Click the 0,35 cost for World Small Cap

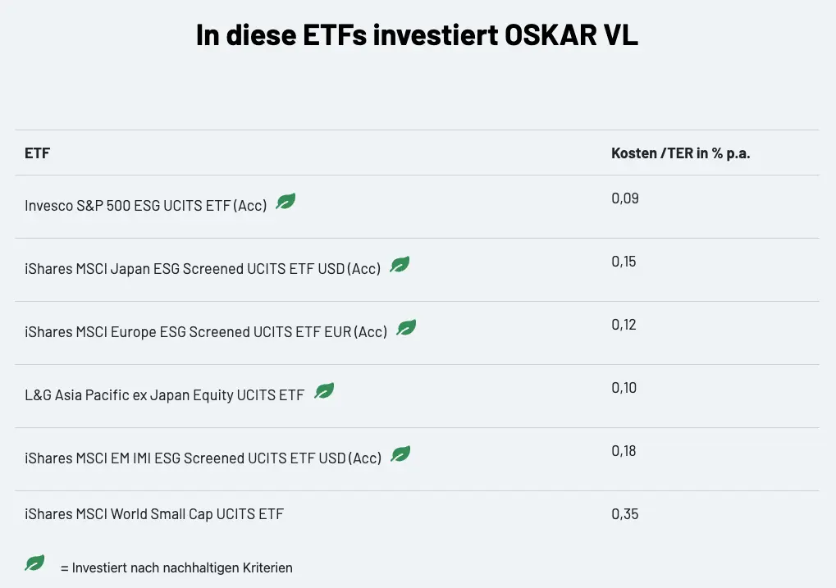[624, 514]
